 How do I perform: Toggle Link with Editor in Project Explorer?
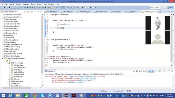[x=28, y=12]
